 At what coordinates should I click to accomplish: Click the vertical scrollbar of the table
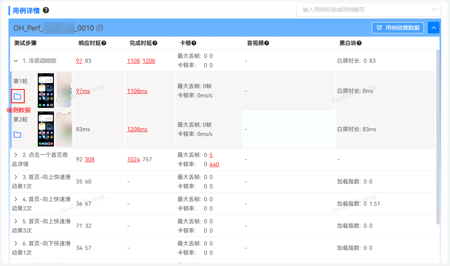click(x=438, y=137)
